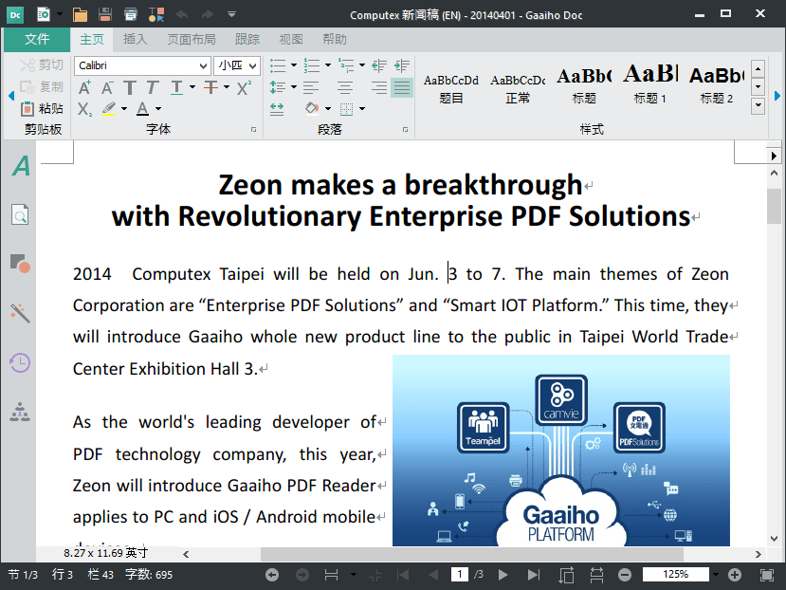Fit page width using status bar icon
Image resolution: width=786 pixels, height=590 pixels.
point(596,575)
